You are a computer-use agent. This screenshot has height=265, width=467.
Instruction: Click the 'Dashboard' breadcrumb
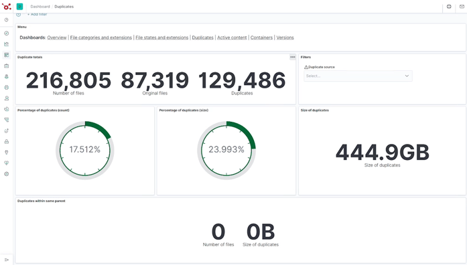[40, 7]
